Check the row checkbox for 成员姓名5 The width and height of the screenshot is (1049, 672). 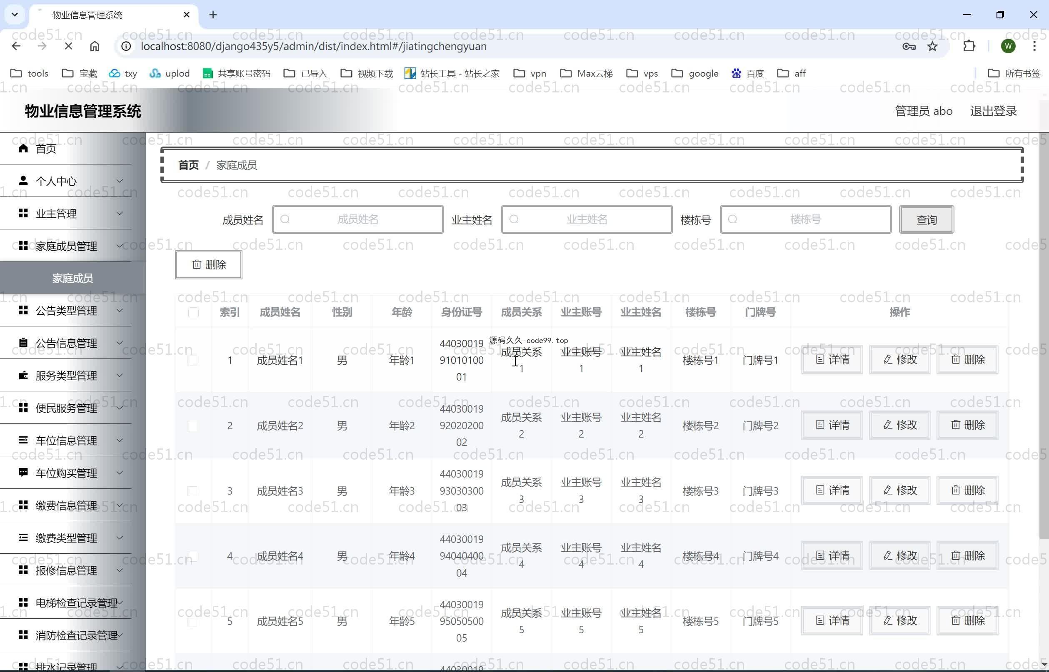tap(192, 621)
